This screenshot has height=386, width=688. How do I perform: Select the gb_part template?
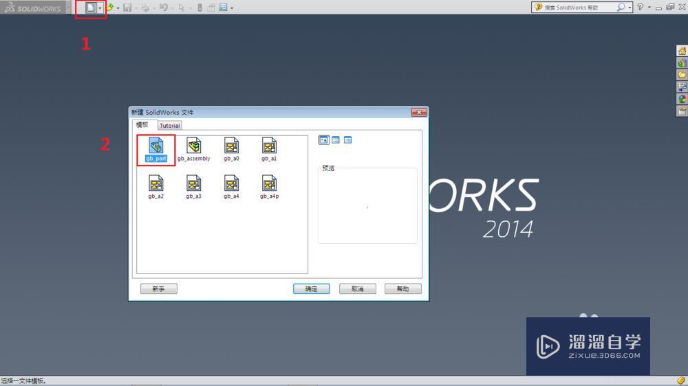coord(155,150)
